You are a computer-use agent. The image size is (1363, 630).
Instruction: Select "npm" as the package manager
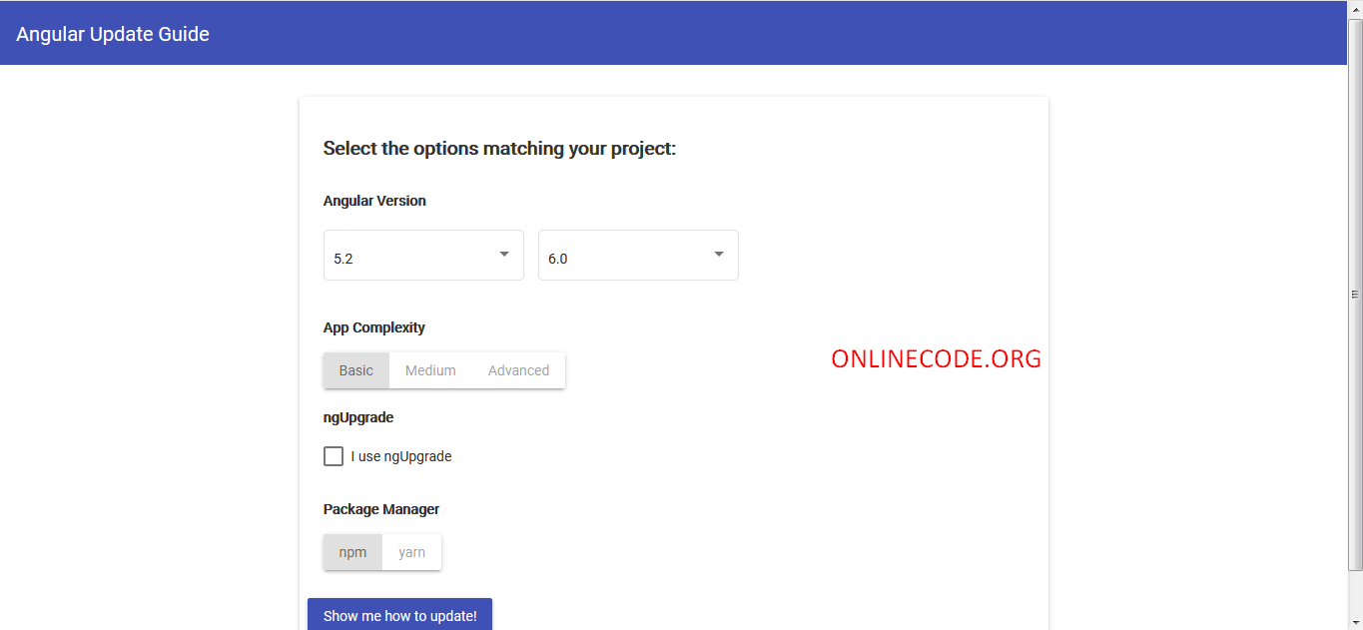(352, 551)
